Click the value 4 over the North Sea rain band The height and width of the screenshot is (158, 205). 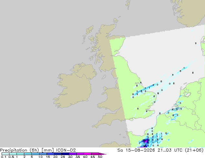pos(153,85)
